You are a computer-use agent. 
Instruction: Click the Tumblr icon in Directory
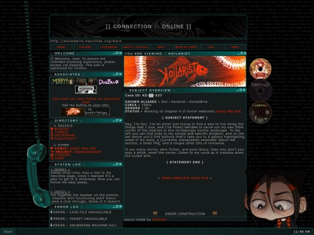click(52, 132)
